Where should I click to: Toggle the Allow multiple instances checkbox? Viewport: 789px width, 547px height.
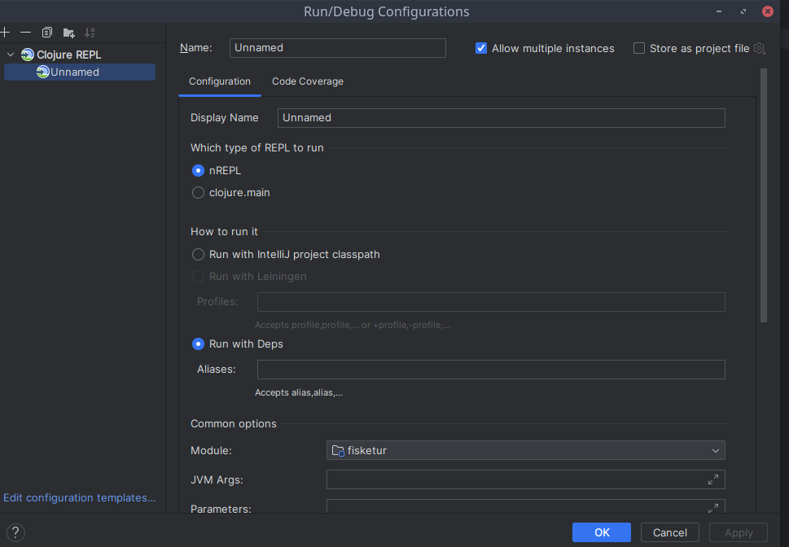481,49
